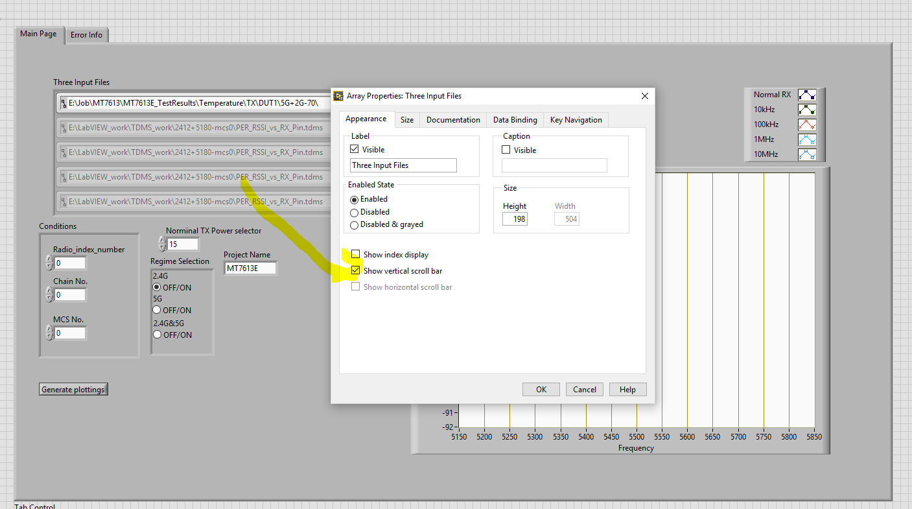
Task: Select the Disabled & grayed radio button
Action: click(353, 225)
